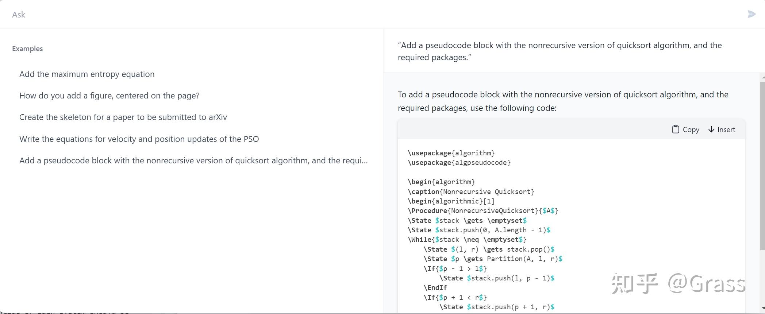Pick the arXiv paper skeleton example
Viewport: 765px width, 314px height.
[x=123, y=117]
